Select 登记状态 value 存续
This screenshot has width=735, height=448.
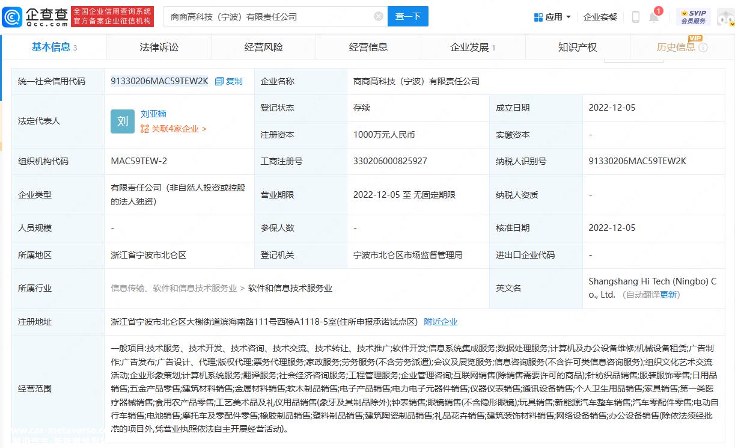362,108
